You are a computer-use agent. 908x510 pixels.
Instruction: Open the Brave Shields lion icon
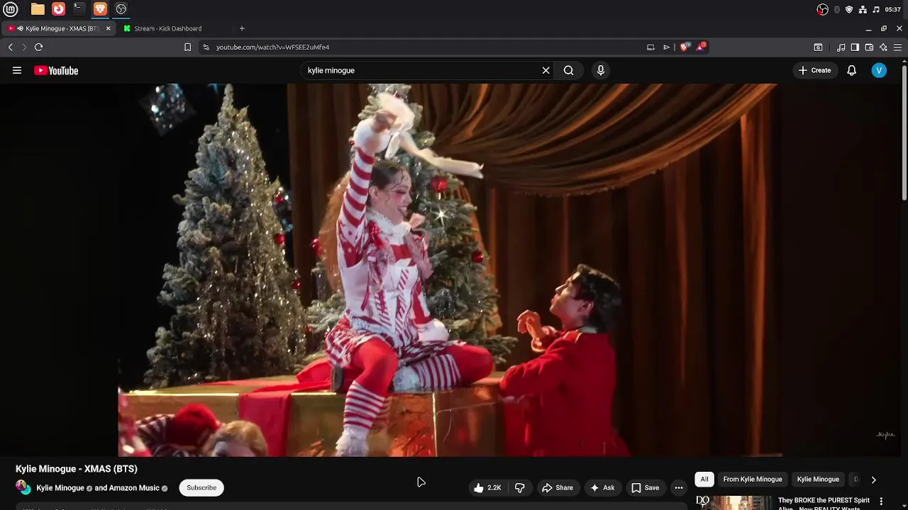click(684, 47)
